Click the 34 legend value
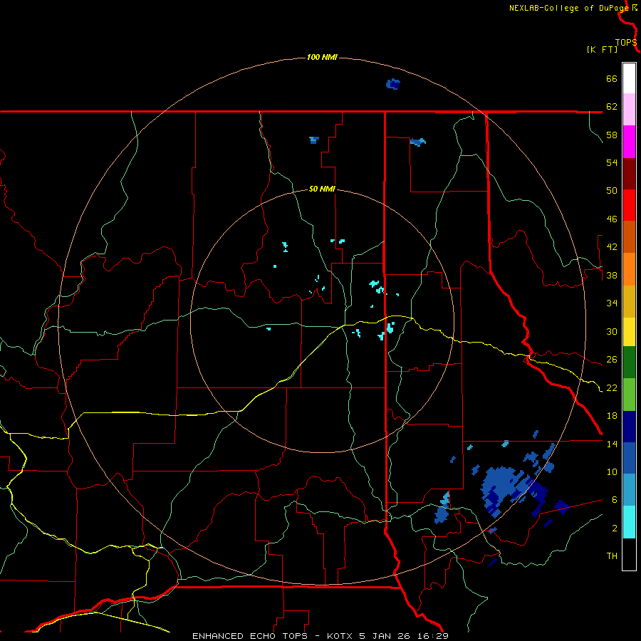 tap(612, 303)
